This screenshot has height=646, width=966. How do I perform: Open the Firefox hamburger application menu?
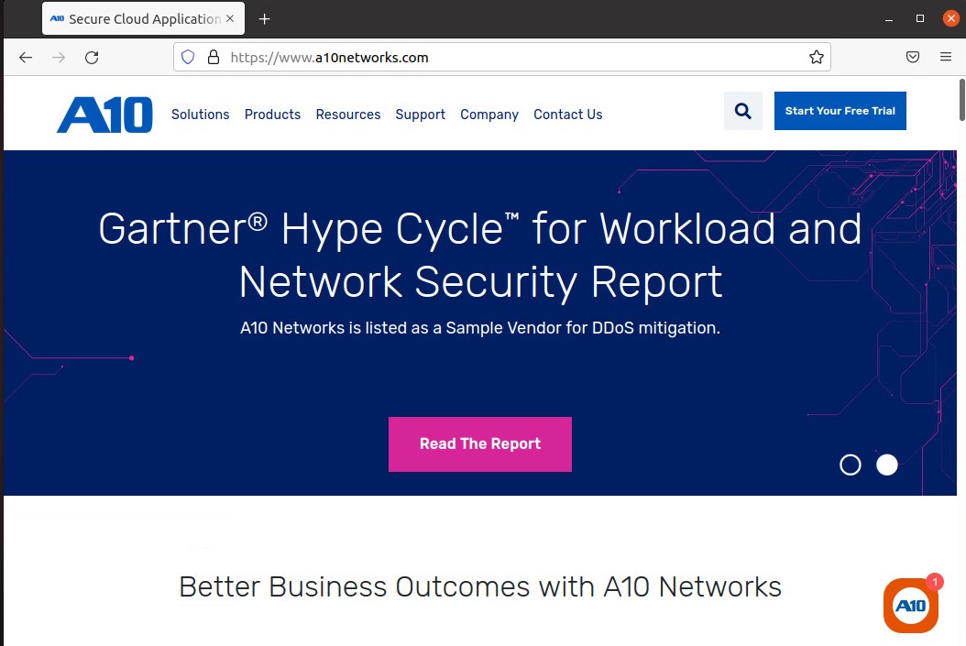[x=946, y=58]
